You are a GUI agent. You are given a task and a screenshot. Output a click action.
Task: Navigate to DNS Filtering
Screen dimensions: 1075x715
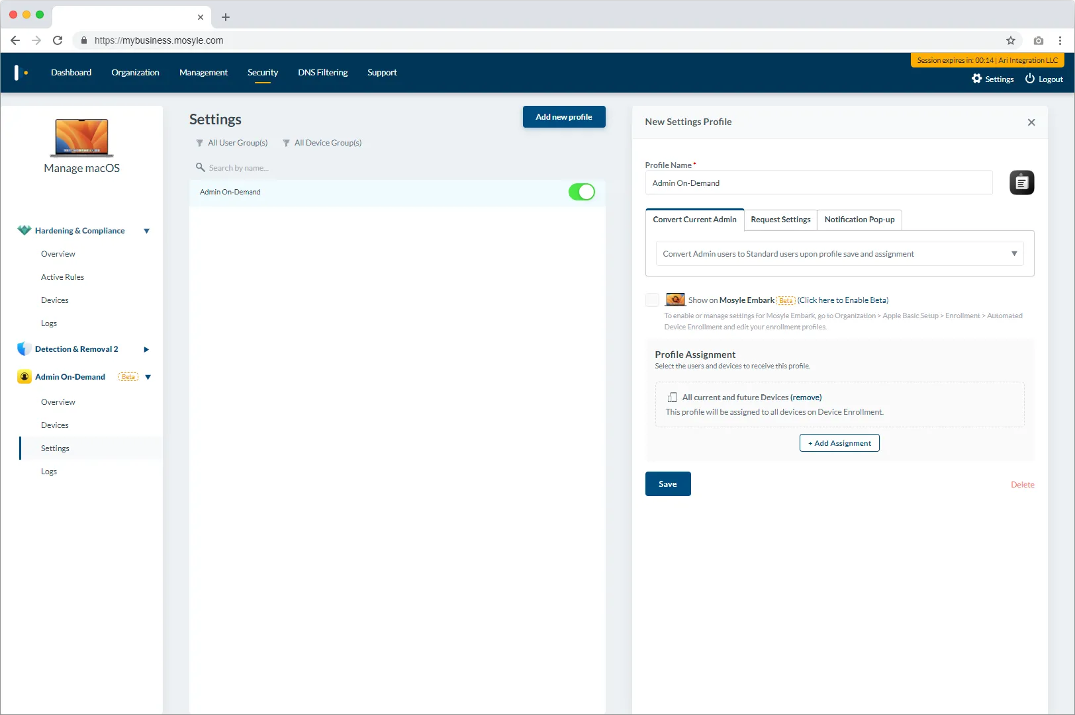click(x=322, y=72)
